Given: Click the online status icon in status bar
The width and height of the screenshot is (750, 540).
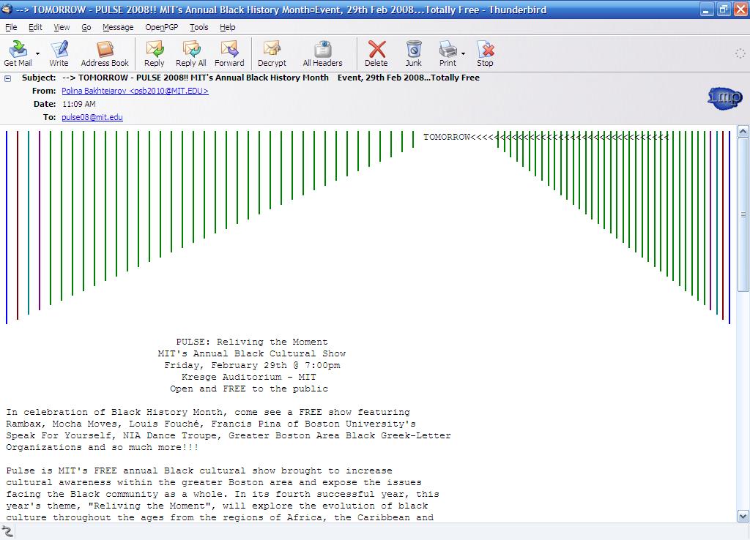Looking at the screenshot, I should pyautogui.click(x=8, y=532).
